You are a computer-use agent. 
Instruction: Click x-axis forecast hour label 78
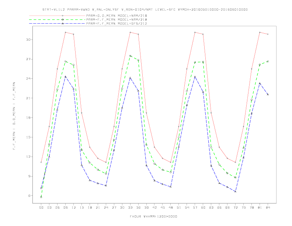(x=252, y=208)
